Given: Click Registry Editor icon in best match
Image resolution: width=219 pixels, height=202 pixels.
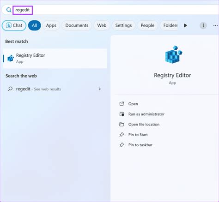Looking at the screenshot, I should click(11, 58).
